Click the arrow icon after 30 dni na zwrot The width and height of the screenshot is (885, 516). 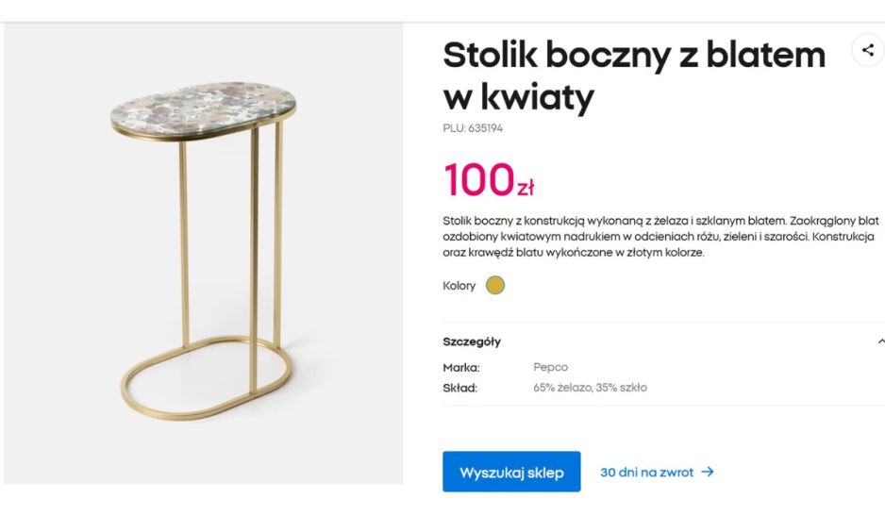(708, 472)
